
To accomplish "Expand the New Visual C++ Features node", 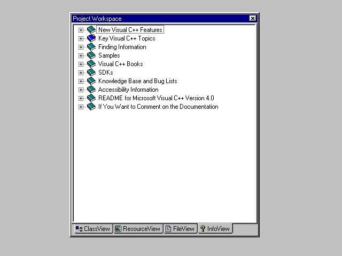I will 81,30.
